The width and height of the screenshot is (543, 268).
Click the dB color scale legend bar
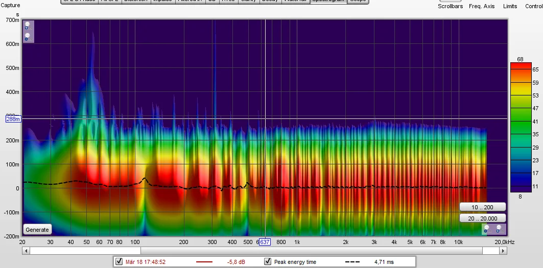pyautogui.click(x=521, y=127)
